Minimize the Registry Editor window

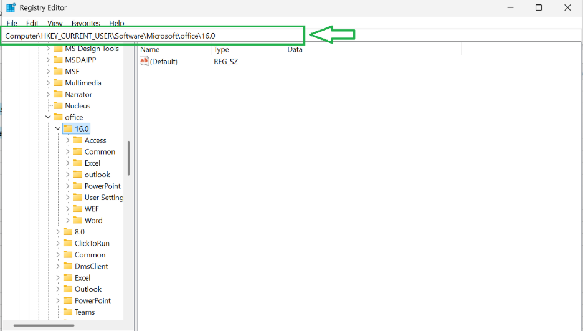pyautogui.click(x=511, y=7)
